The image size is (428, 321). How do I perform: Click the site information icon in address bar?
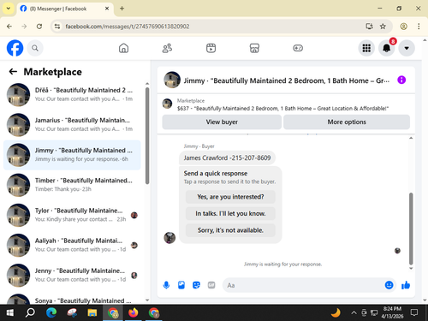57,27
